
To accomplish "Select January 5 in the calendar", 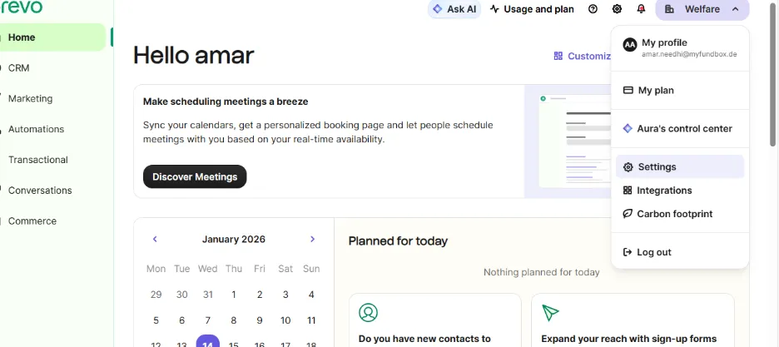I will click(x=156, y=320).
